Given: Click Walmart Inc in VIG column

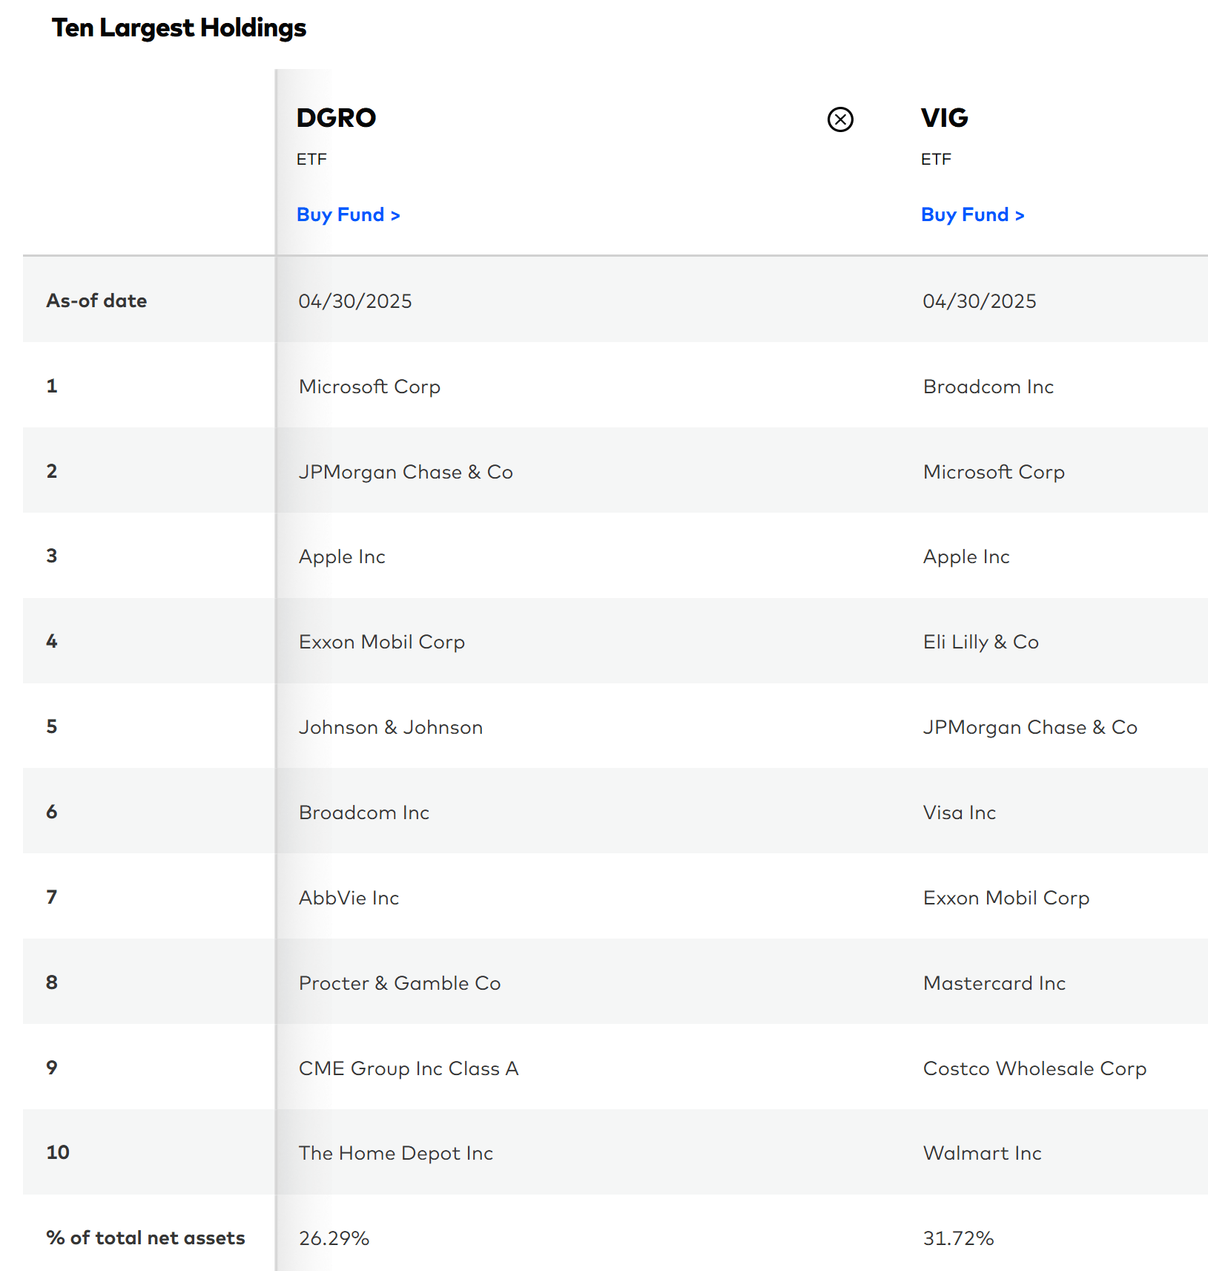Looking at the screenshot, I should [x=982, y=1153].
